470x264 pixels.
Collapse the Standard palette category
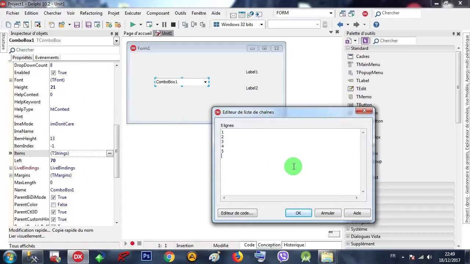(x=348, y=48)
